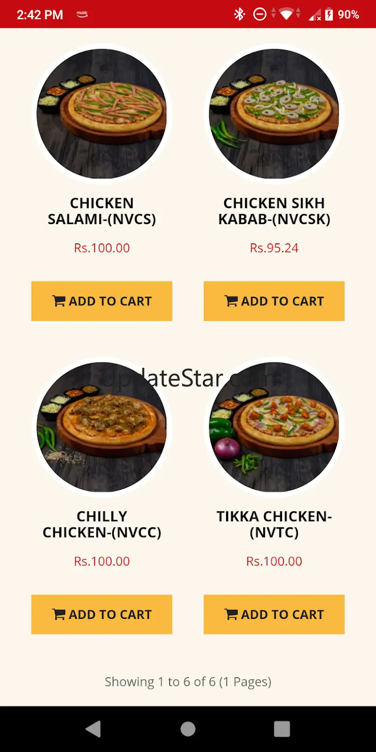Image resolution: width=376 pixels, height=752 pixels.
Task: Tap the Bluetooth status icon
Action: (240, 14)
